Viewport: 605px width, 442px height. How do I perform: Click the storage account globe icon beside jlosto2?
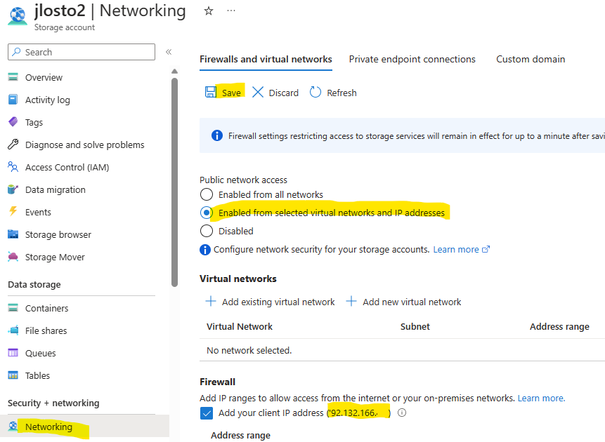(x=18, y=16)
